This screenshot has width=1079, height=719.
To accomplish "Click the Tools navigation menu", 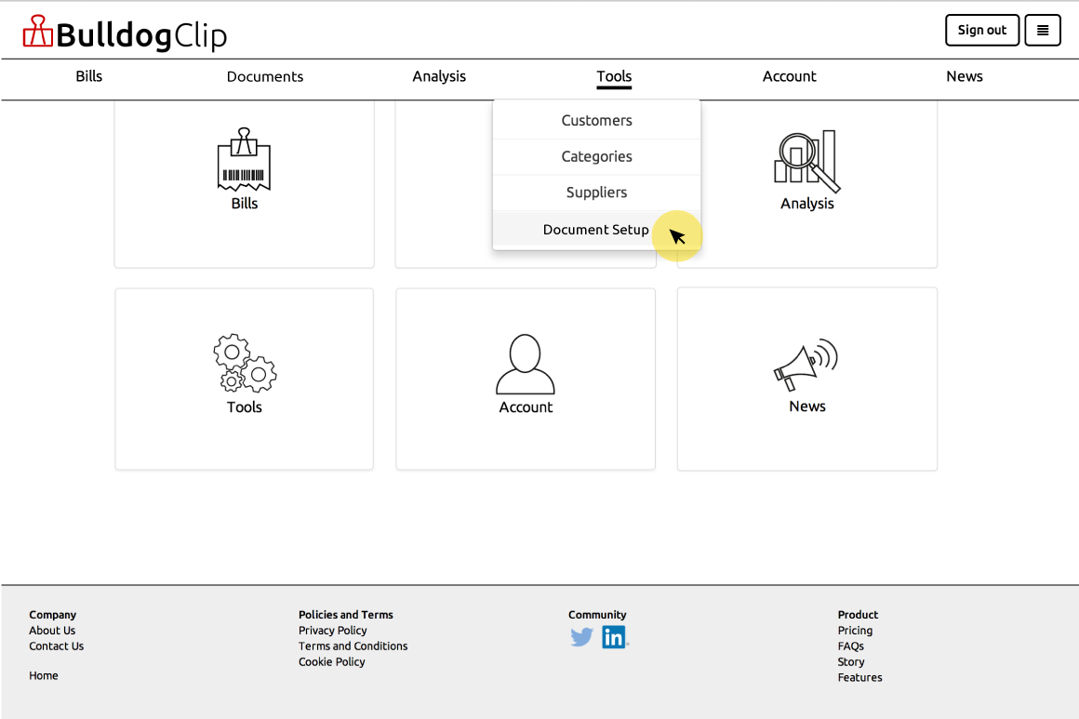I will pyautogui.click(x=614, y=76).
